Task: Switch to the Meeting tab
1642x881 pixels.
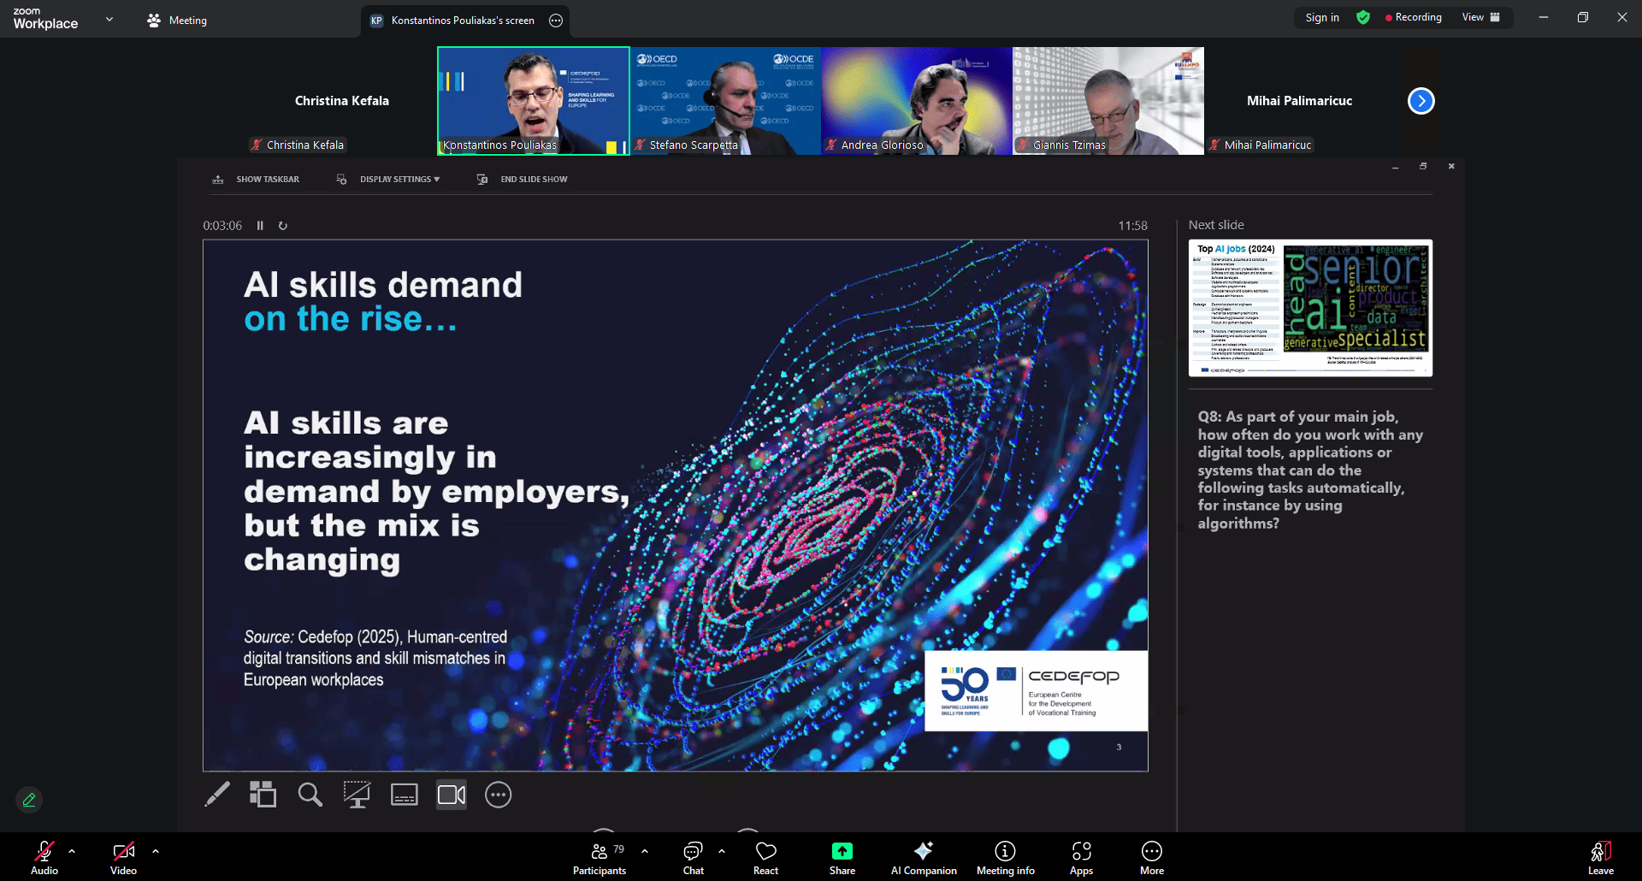Action: pos(177,21)
